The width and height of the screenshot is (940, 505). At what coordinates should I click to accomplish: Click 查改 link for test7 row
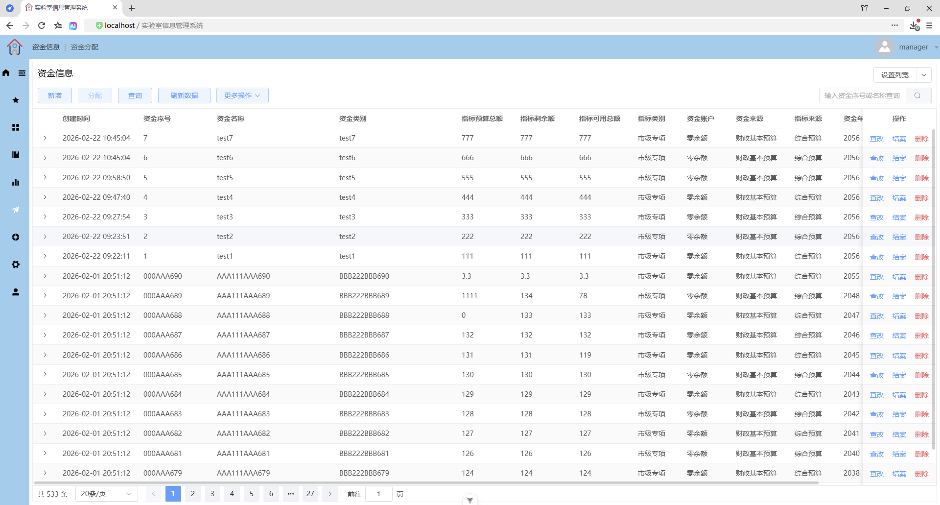pos(877,139)
